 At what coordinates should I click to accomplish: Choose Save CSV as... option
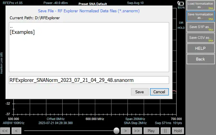coord(200,38)
